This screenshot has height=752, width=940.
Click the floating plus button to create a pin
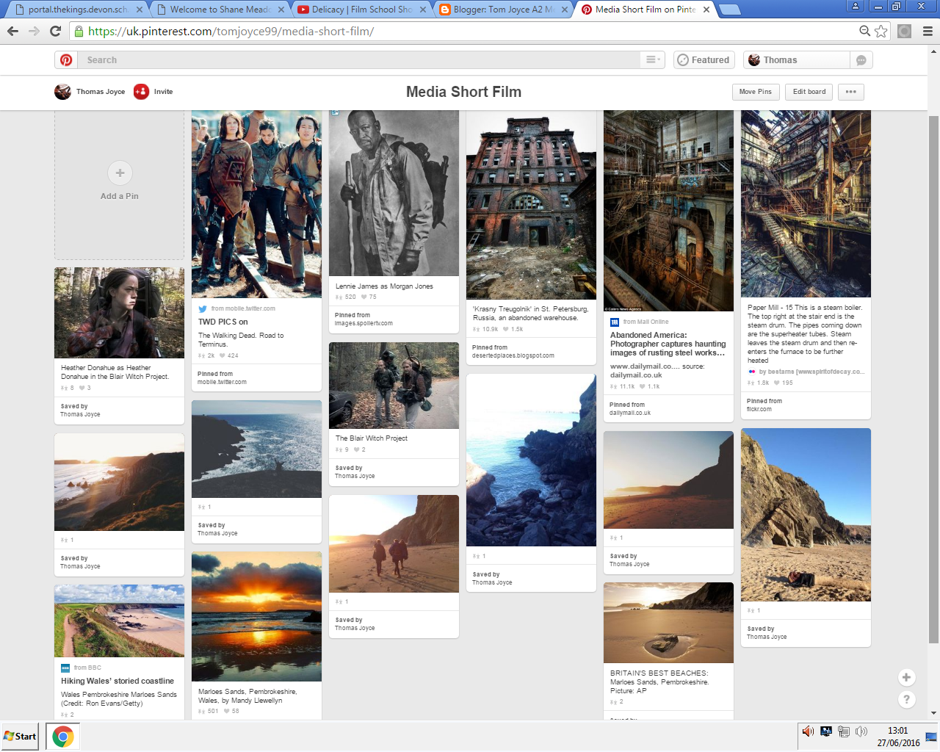[906, 677]
